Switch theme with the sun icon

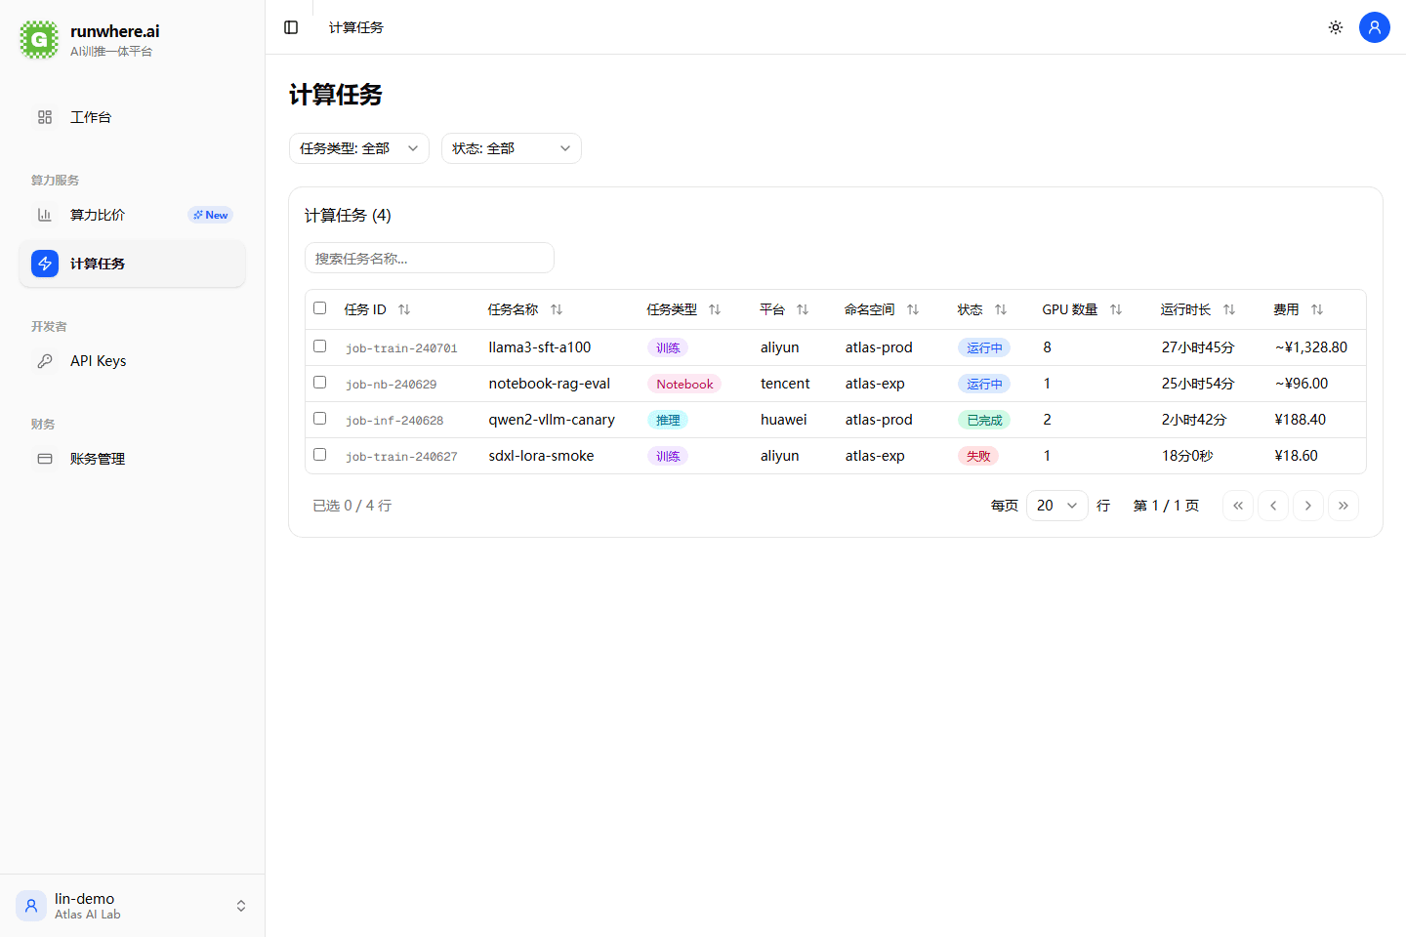(1336, 27)
